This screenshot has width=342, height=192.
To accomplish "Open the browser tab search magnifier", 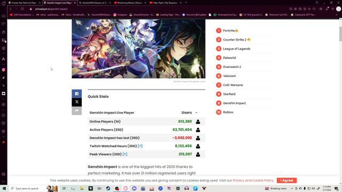I will pyautogui.click(x=317, y=3).
